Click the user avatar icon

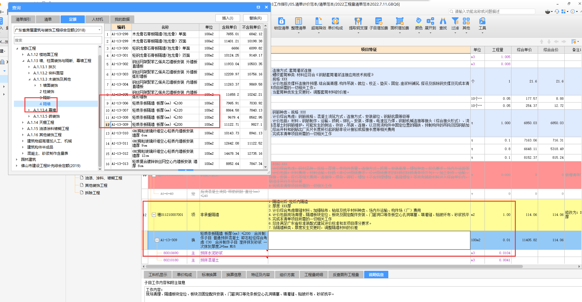click(548, 11)
